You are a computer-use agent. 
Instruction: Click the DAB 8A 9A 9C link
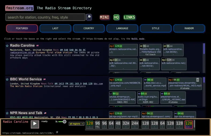[x=77, y=50]
